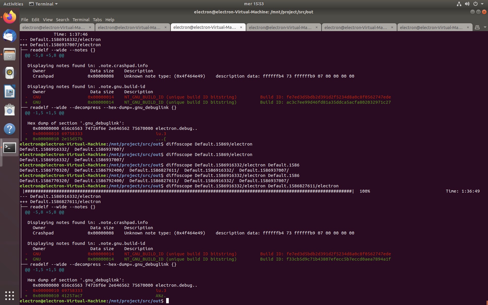Open Rhythmbox music player in dock
Image resolution: width=488 pixels, height=305 pixels.
10,73
